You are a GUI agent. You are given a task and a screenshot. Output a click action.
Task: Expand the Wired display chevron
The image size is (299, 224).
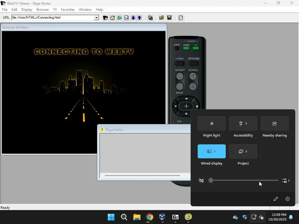[x=215, y=151]
